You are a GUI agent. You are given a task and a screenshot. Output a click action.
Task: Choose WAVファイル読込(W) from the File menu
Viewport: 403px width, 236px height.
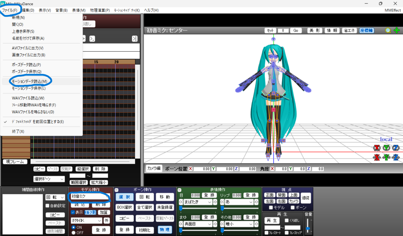point(28,98)
